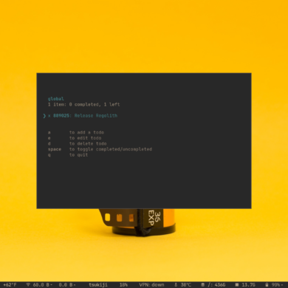Click the 'to quit' help line

coord(78,155)
